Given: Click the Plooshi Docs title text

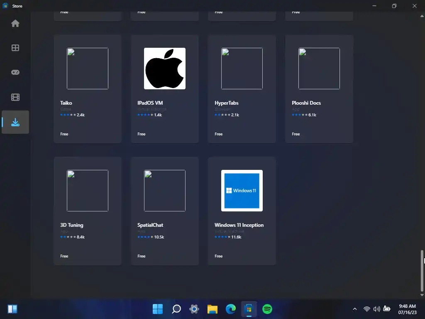Looking at the screenshot, I should (x=306, y=103).
